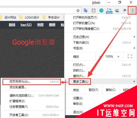The height and width of the screenshot is (118, 137).
Task: Open 任务管理器(T) from submenu
Action: [33, 107]
